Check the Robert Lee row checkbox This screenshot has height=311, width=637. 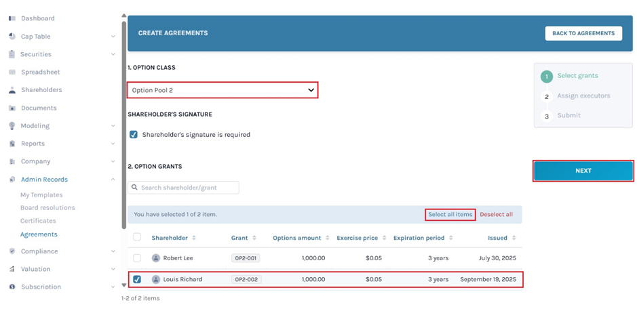point(137,258)
